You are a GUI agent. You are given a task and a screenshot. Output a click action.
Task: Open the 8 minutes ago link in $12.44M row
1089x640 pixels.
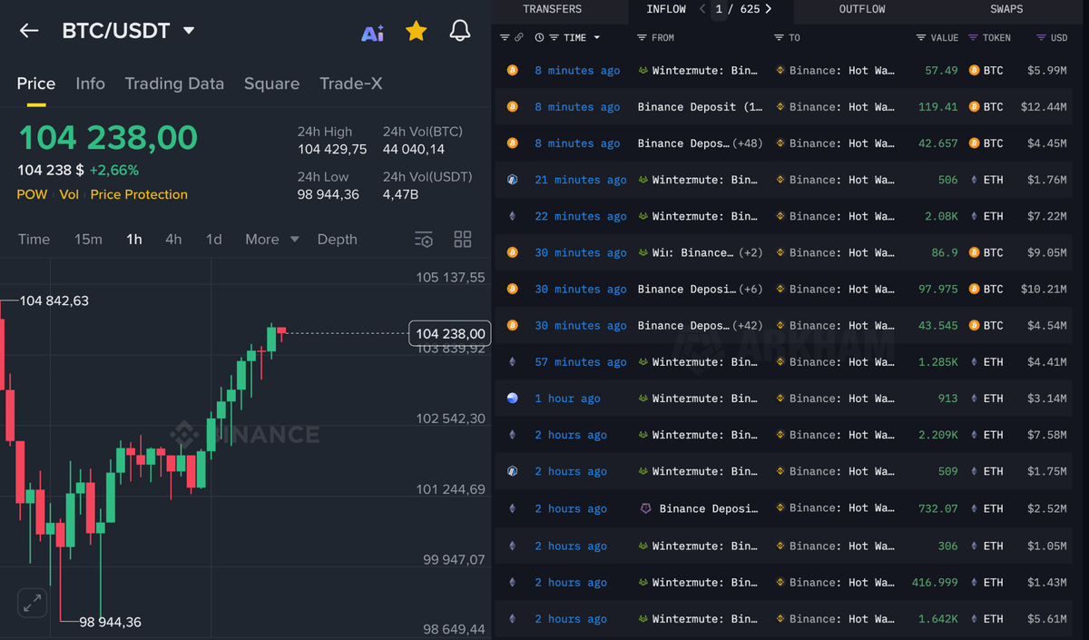click(x=577, y=107)
